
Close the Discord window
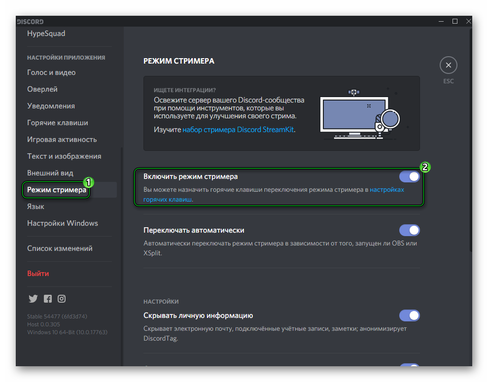tap(468, 21)
